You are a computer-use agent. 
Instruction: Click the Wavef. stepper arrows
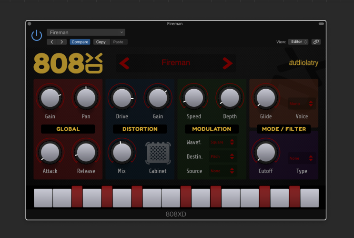click(x=232, y=142)
